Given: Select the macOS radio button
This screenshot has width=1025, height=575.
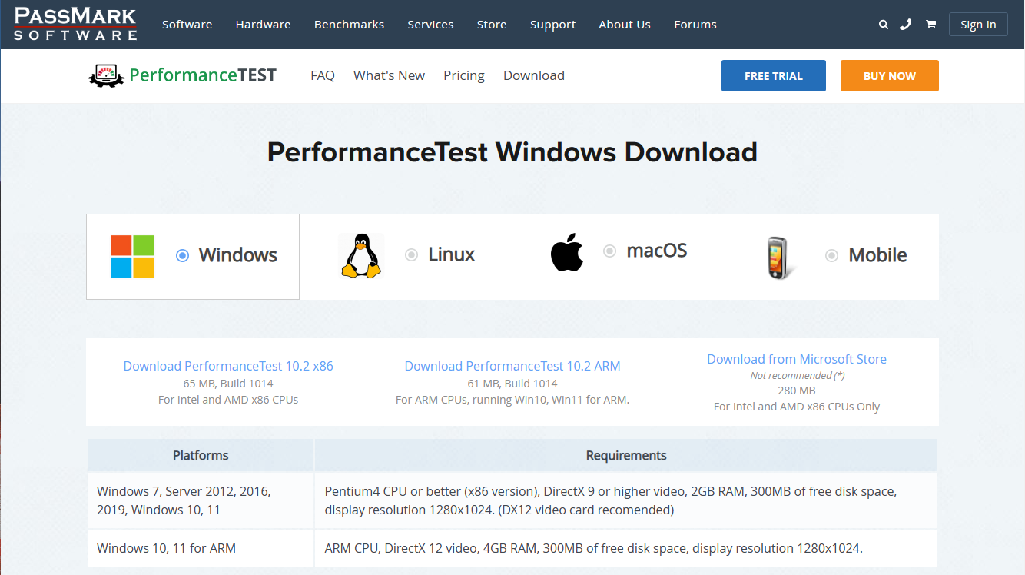Looking at the screenshot, I should click(609, 251).
